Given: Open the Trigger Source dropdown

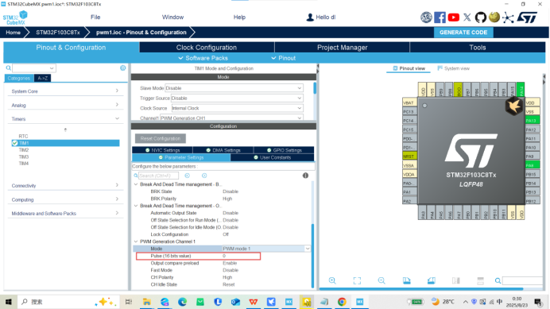Looking at the screenshot, I should click(x=237, y=98).
